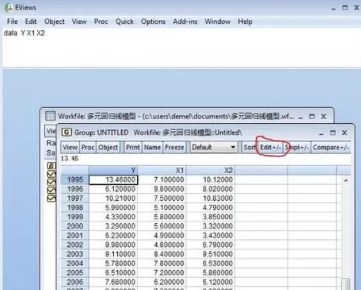Image resolution: width=361 pixels, height=290 pixels.
Task: Open the Edit menu
Action: point(31,21)
